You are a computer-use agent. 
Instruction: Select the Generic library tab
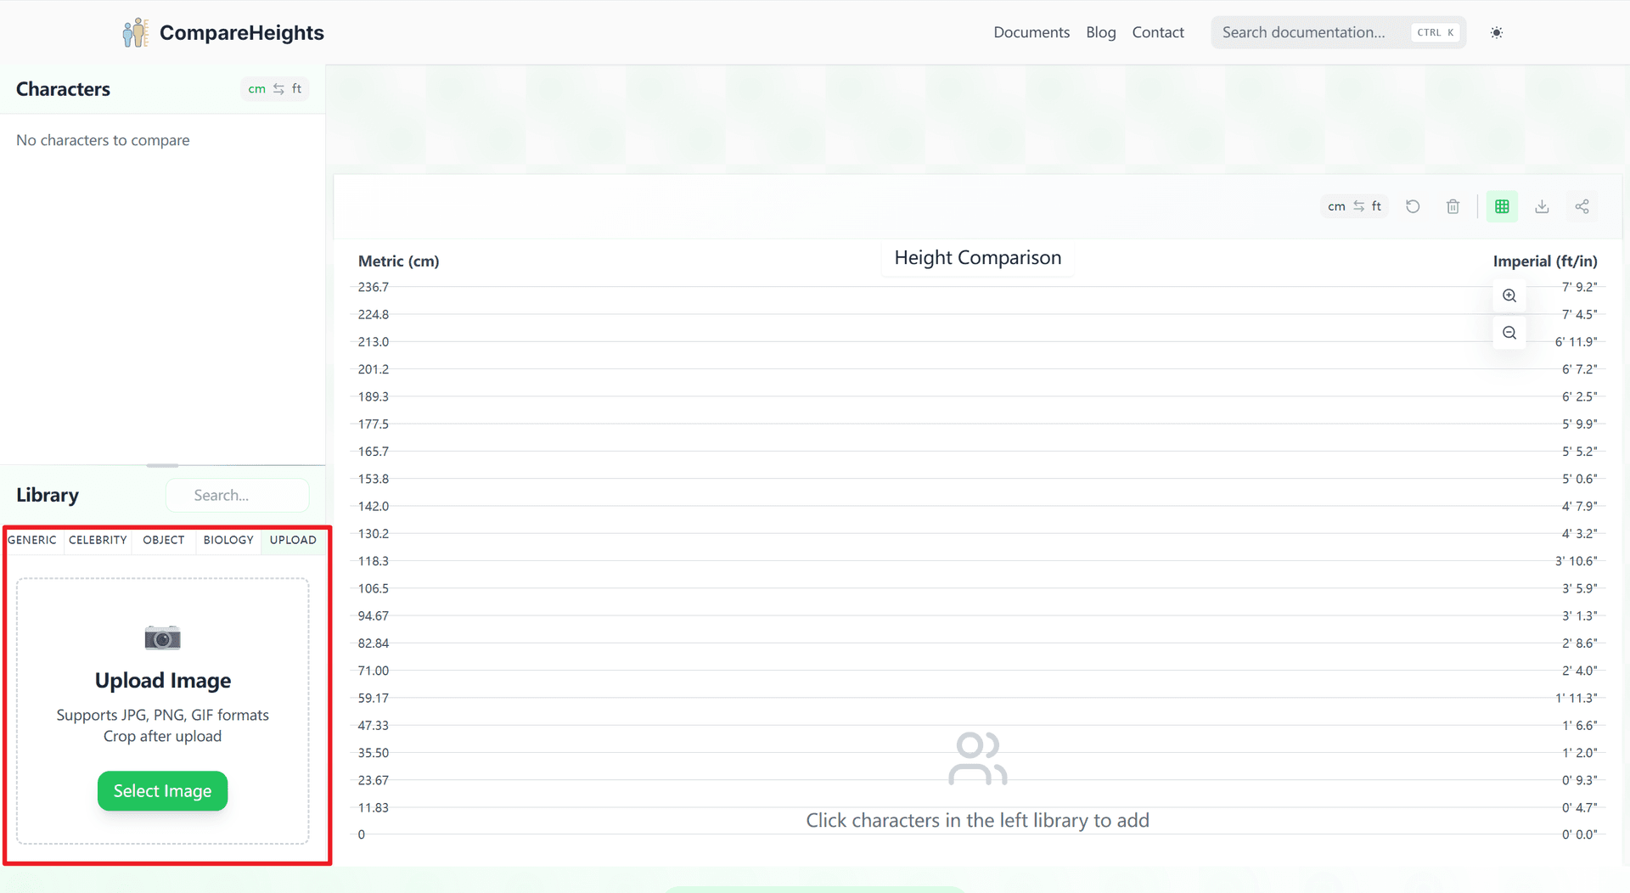pos(32,540)
